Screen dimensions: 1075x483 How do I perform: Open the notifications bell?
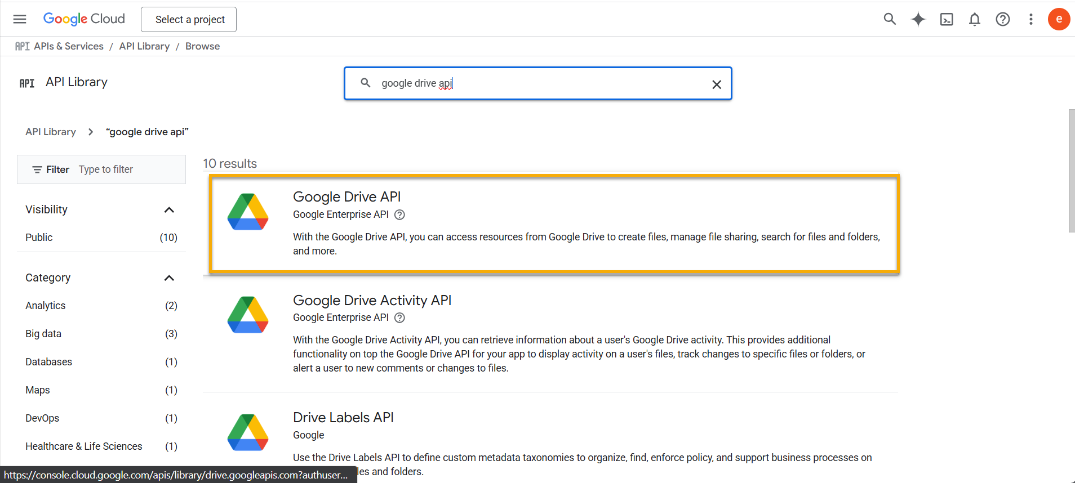(975, 19)
